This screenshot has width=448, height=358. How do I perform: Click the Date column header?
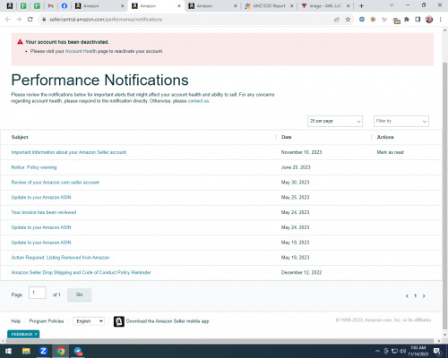click(287, 137)
